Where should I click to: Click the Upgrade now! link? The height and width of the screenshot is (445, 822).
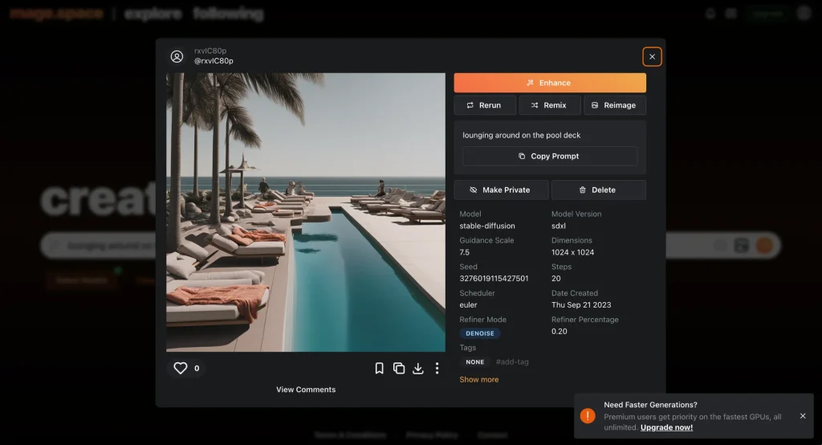tap(666, 427)
